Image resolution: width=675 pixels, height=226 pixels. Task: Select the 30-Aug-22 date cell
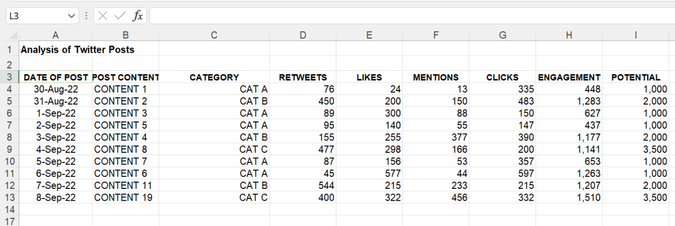coord(56,89)
